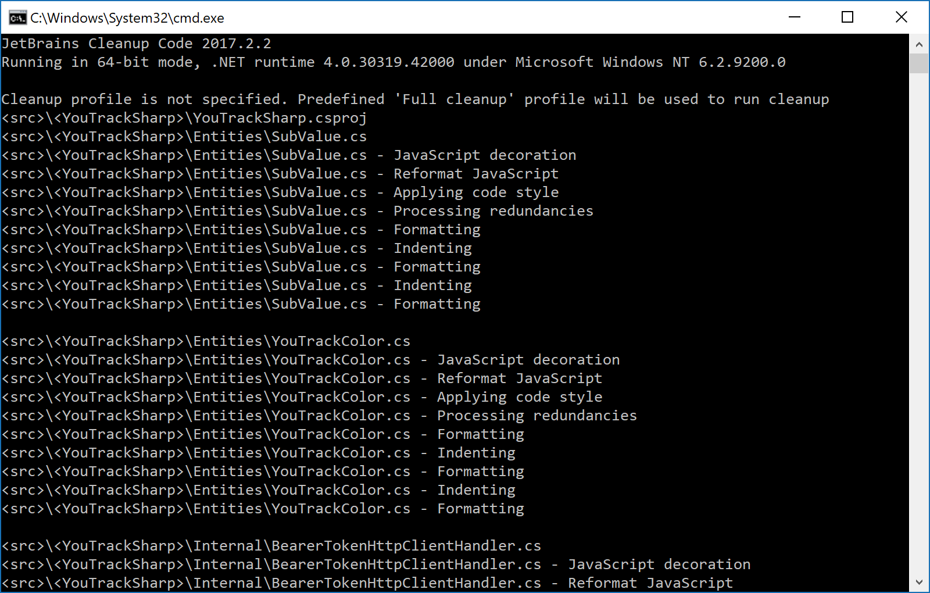Click the 'Running in 64-bit mode' line
Image resolution: width=930 pixels, height=593 pixels.
point(394,62)
